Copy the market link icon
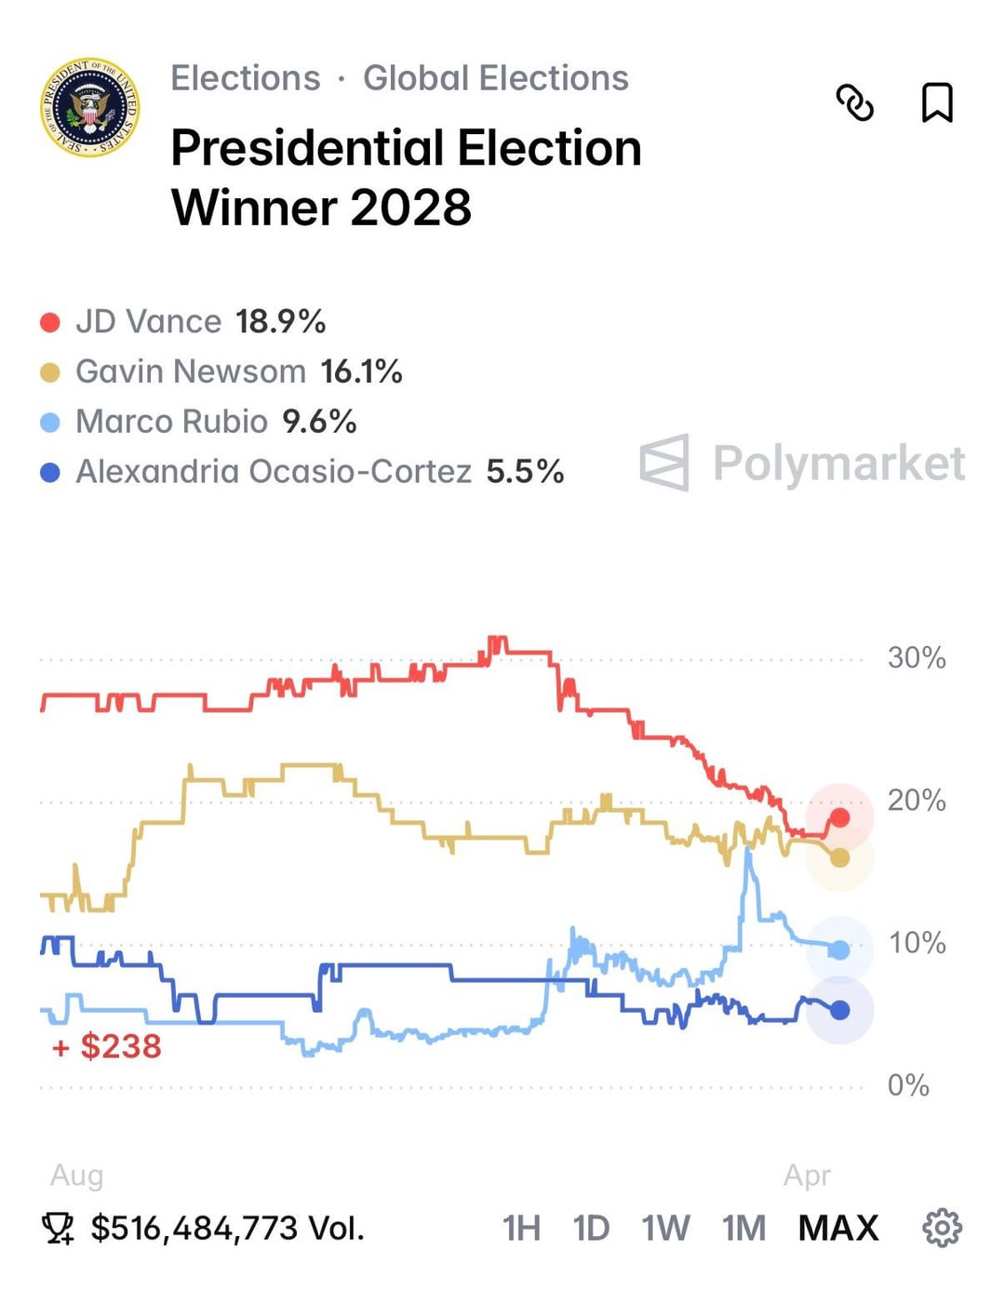 point(854,102)
